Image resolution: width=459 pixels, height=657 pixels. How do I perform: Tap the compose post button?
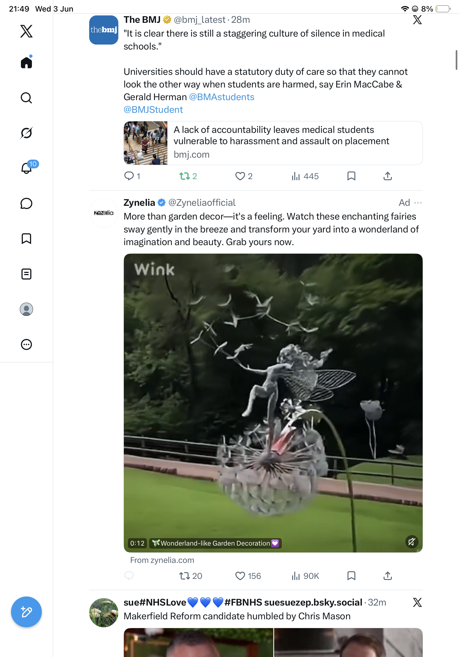26,612
